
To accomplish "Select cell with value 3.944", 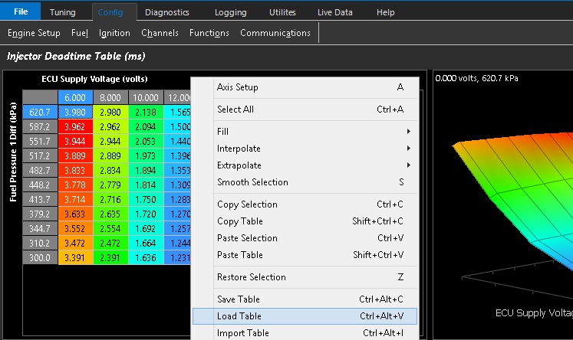I will pos(75,141).
